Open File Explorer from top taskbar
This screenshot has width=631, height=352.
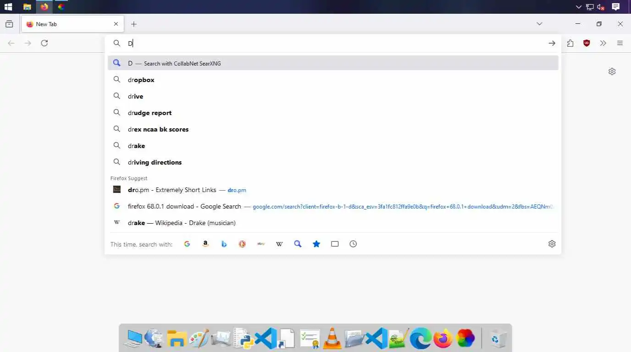pyautogui.click(x=27, y=7)
